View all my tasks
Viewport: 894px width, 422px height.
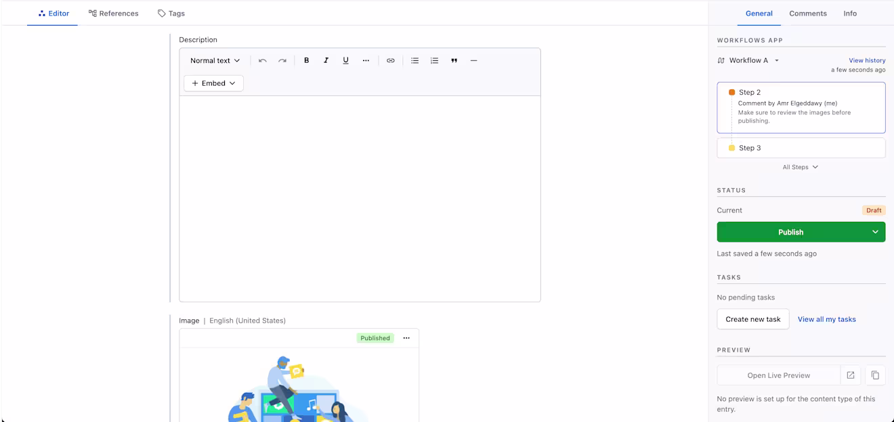coord(827,319)
